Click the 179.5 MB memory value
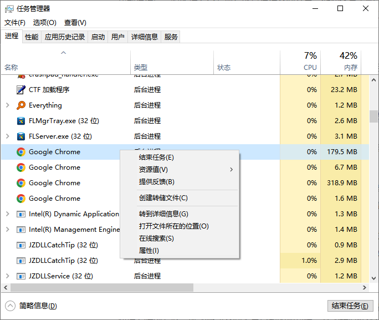The image size is (379, 320). click(342, 152)
